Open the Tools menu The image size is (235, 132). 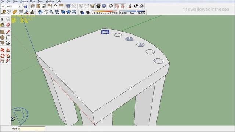coord(40,1)
